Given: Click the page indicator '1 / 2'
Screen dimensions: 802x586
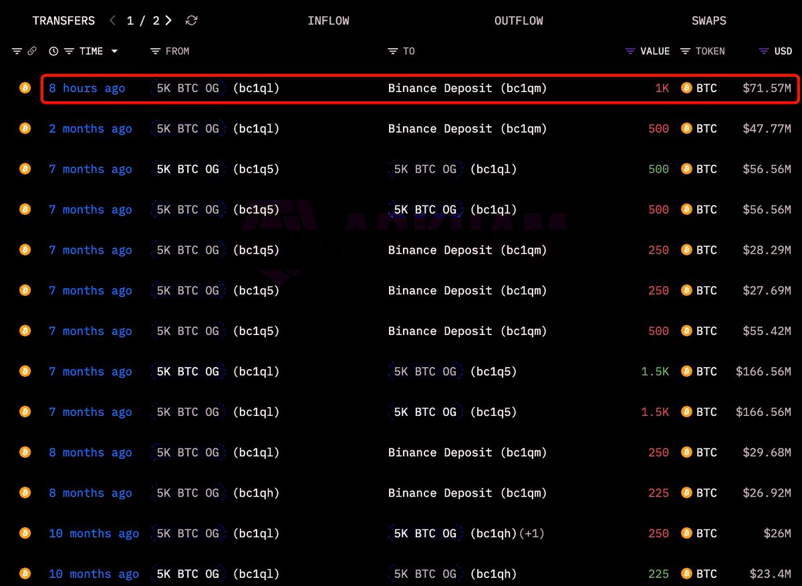Looking at the screenshot, I should pyautogui.click(x=143, y=21).
